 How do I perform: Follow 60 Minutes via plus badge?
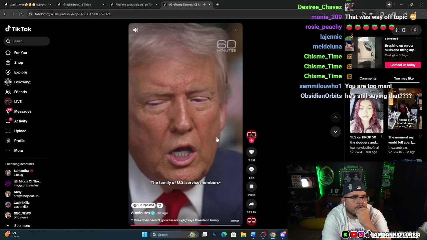252,141
